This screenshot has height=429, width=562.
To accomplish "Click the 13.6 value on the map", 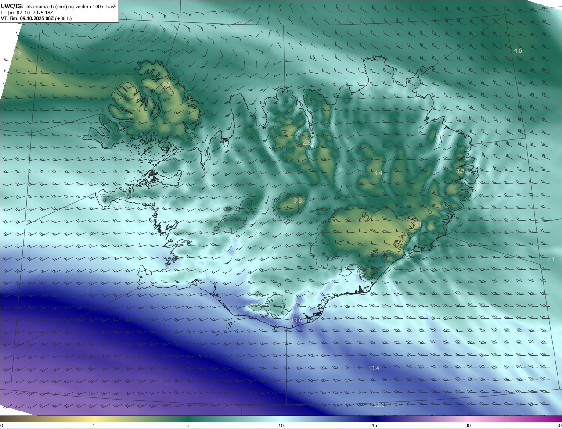I will [296, 321].
